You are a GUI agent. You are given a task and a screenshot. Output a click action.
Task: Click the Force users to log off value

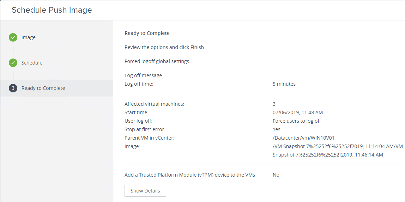(297, 121)
